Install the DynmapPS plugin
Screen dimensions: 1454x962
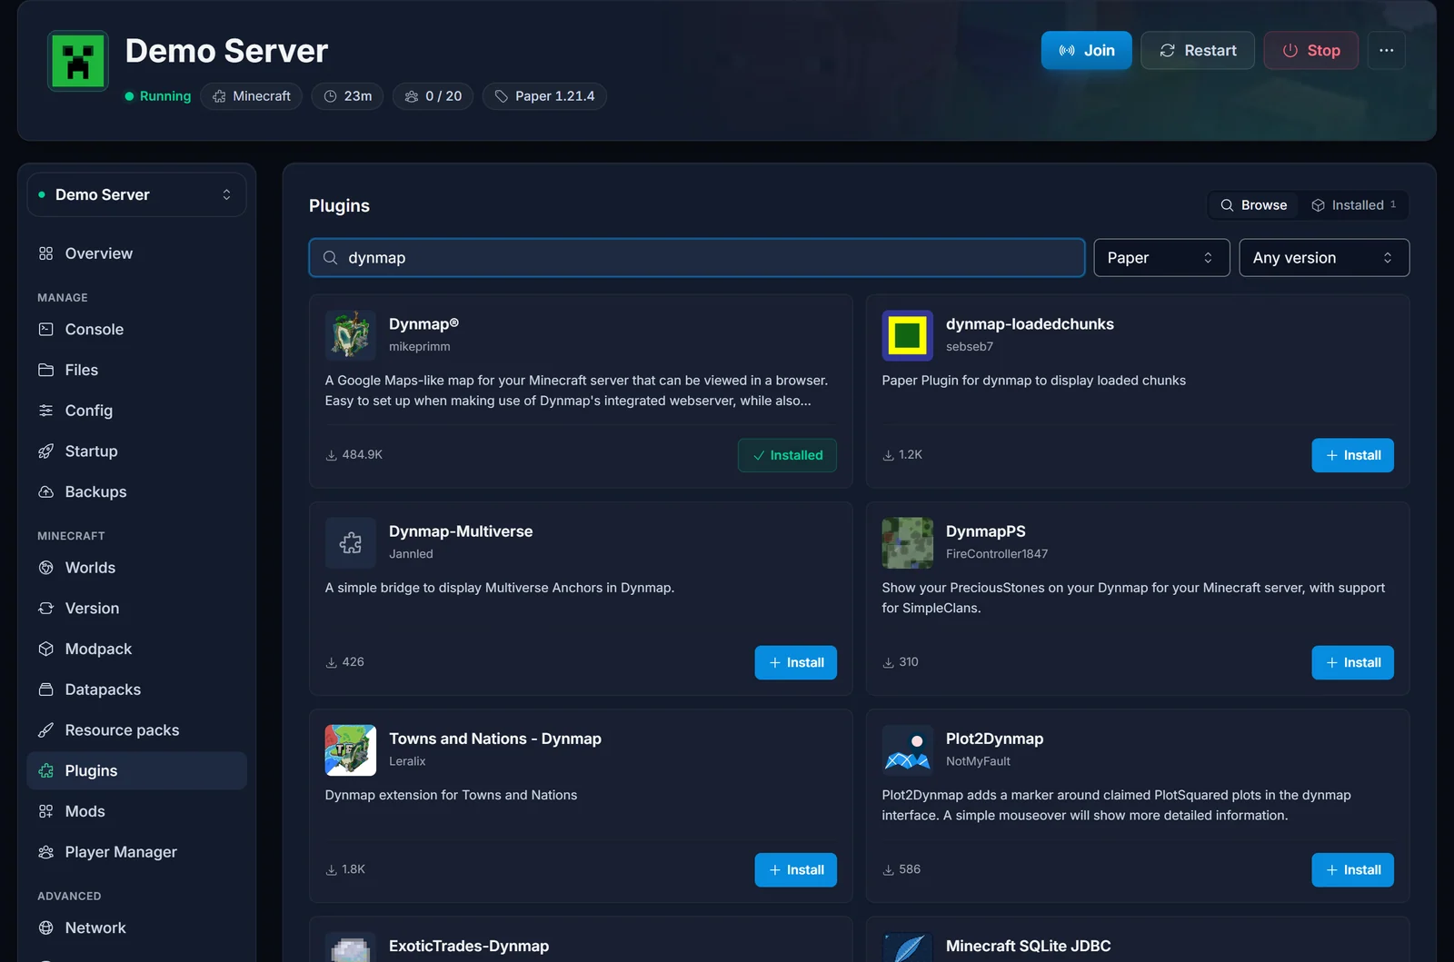click(x=1352, y=662)
